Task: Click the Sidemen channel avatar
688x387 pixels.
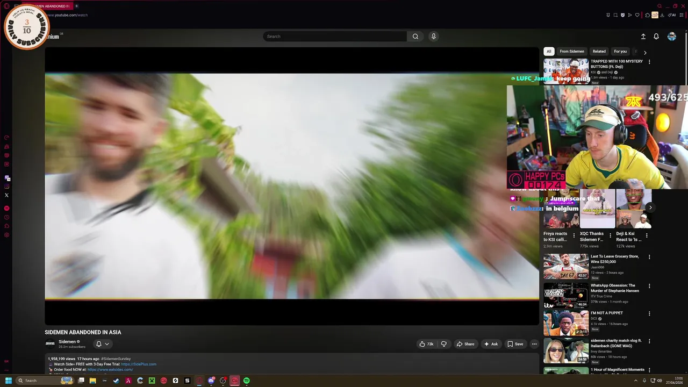Action: tap(50, 344)
